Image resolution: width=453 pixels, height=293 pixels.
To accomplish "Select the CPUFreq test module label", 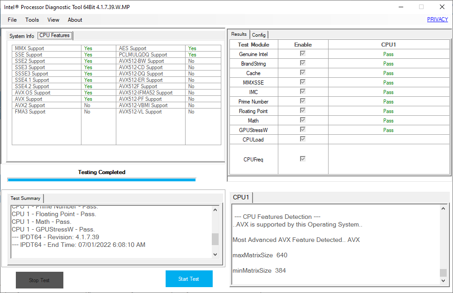I will coord(253,160).
